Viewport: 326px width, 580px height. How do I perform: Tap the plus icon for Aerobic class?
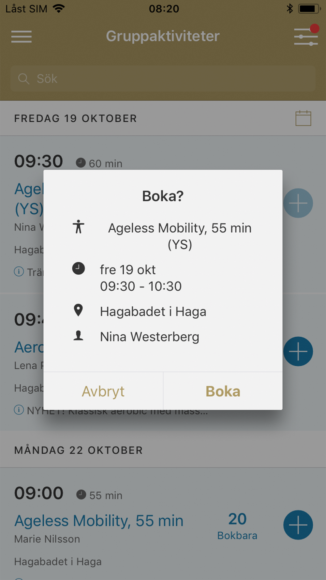[x=298, y=351]
